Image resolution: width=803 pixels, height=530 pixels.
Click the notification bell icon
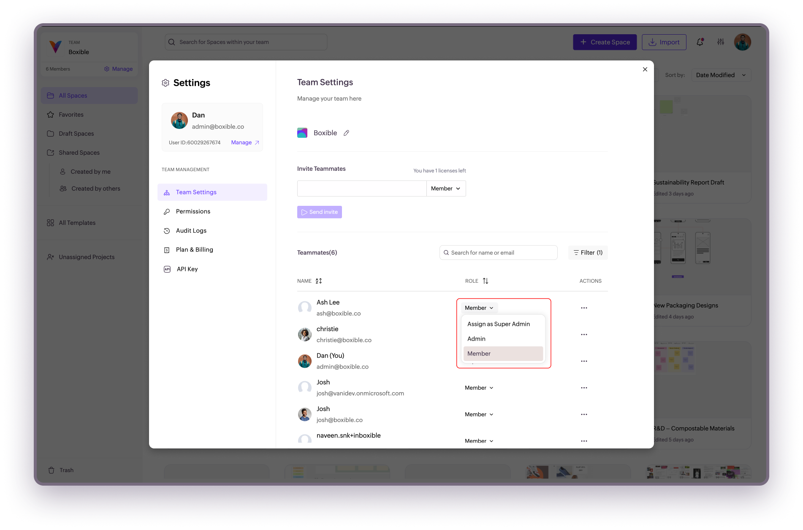(700, 42)
